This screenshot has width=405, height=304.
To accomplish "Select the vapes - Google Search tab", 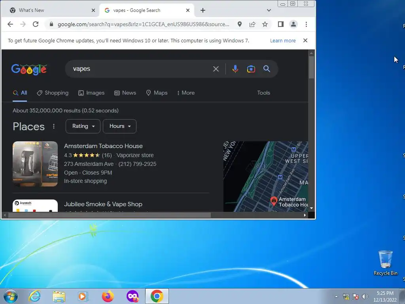I will click(146, 10).
